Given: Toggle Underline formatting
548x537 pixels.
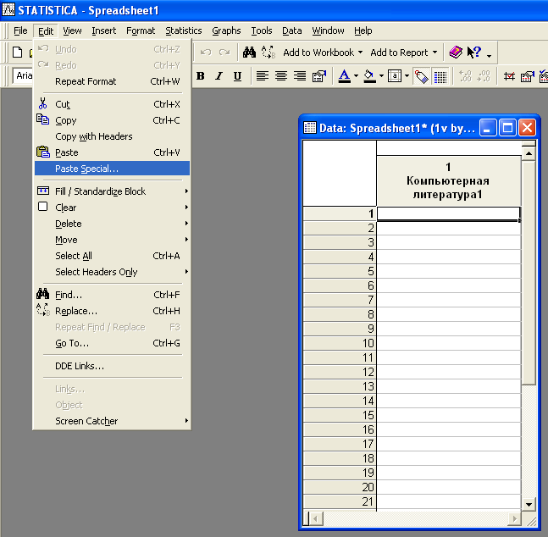Looking at the screenshot, I should pyautogui.click(x=238, y=76).
